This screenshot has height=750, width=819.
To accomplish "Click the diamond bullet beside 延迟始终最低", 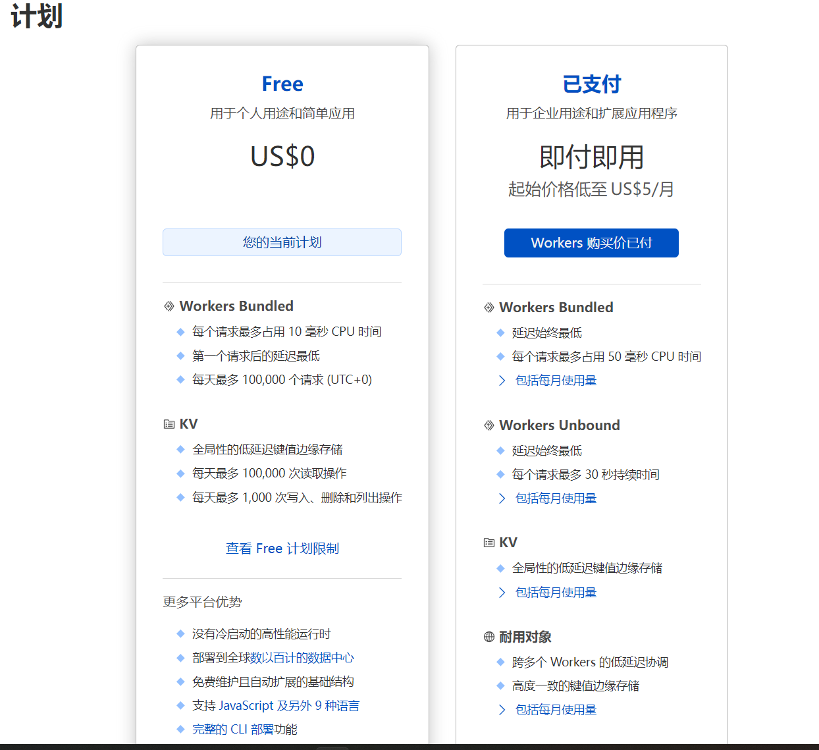I will [x=500, y=333].
